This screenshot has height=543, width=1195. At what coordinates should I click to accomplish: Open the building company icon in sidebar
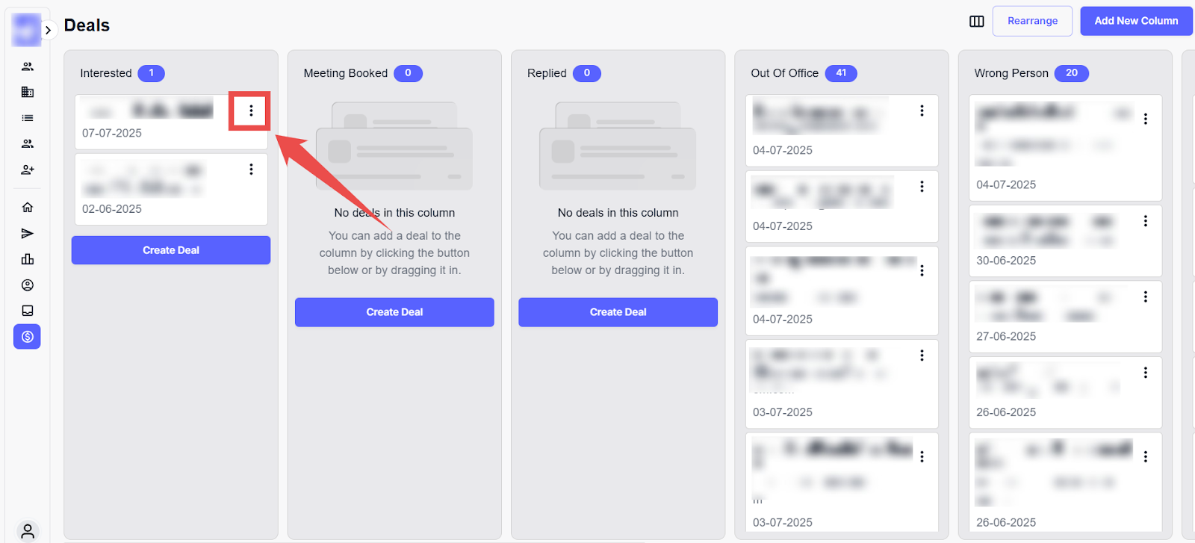pos(28,92)
